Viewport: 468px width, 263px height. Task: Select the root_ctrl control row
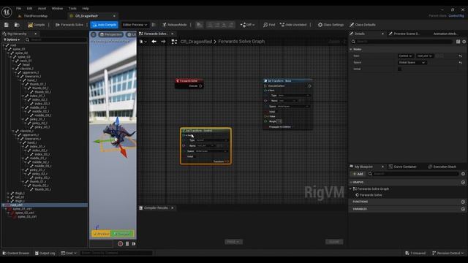45,205
